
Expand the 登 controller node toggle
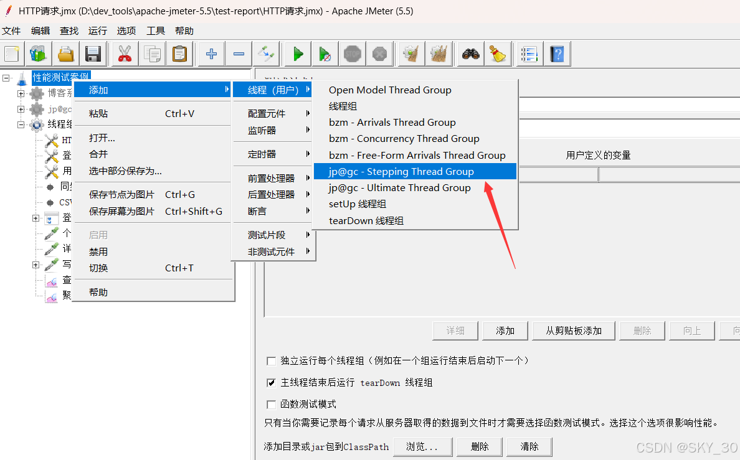36,218
